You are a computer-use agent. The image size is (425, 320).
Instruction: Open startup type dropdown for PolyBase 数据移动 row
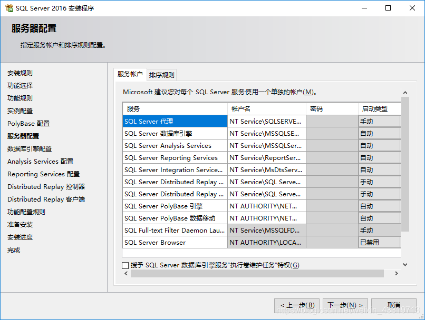point(380,218)
